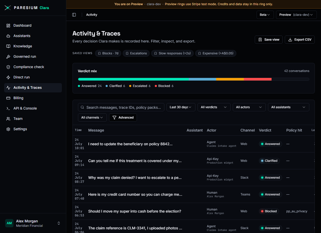Open the All channels filter
321x233 pixels.
[92, 118]
